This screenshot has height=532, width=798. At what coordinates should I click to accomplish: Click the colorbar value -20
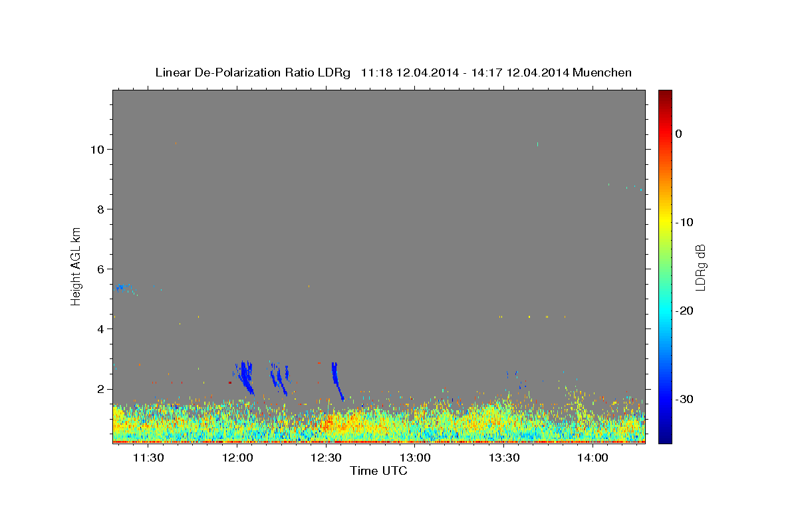coord(684,311)
